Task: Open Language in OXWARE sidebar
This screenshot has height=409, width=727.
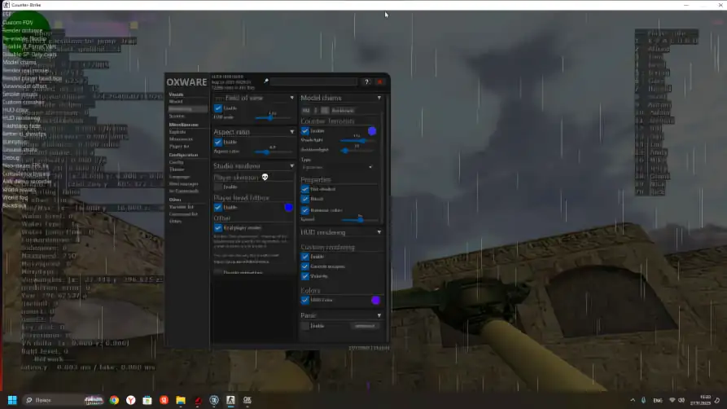Action: (x=179, y=177)
